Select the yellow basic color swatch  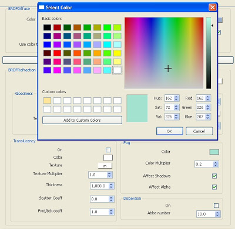click(x=117, y=53)
